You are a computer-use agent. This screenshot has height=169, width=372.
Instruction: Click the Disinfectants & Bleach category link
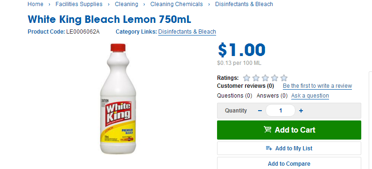(x=187, y=32)
